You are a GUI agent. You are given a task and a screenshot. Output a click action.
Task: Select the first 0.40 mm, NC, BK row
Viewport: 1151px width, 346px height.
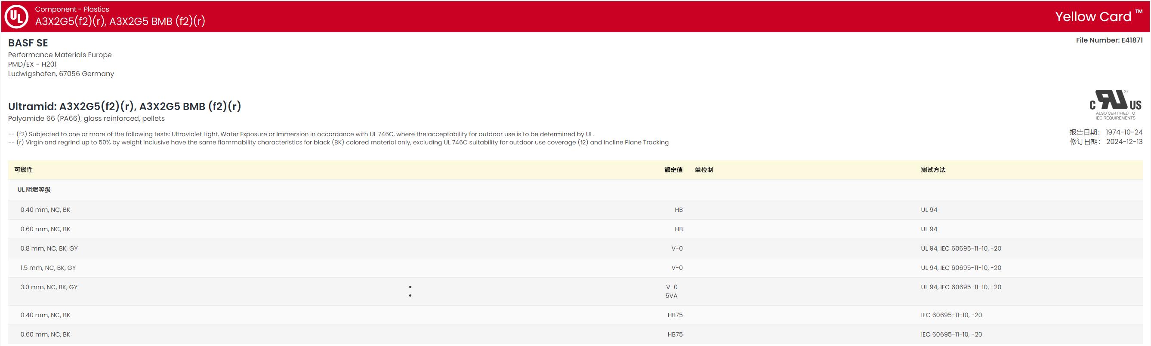click(575, 210)
